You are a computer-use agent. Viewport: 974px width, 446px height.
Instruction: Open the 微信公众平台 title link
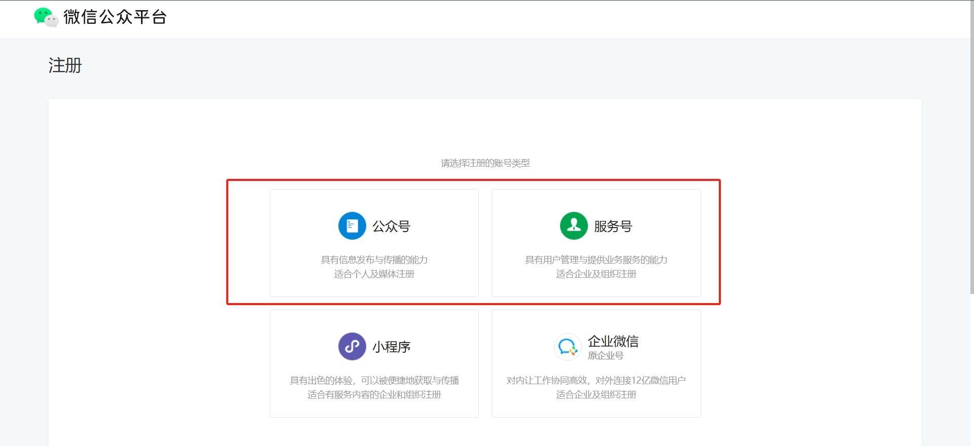[x=115, y=17]
